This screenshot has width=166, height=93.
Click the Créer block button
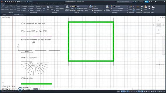94,6
